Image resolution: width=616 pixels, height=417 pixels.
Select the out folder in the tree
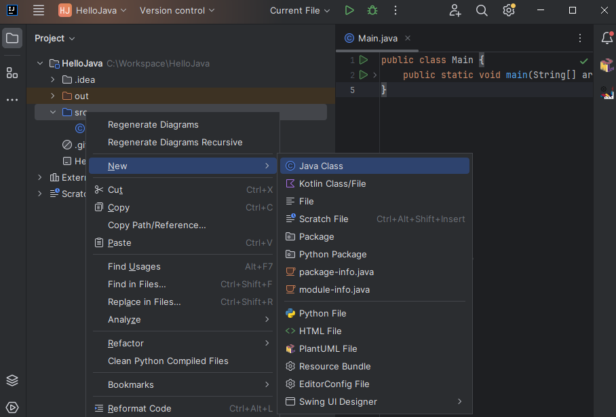180,96
